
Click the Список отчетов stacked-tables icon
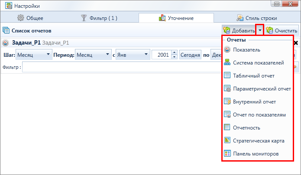click(x=6, y=30)
